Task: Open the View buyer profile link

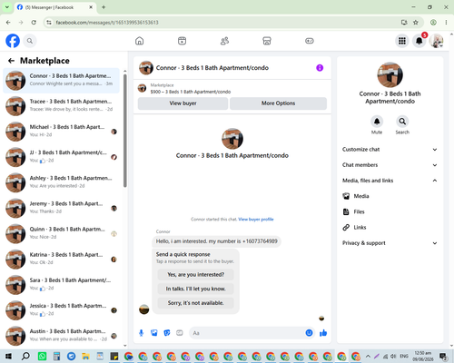Action: point(256,220)
